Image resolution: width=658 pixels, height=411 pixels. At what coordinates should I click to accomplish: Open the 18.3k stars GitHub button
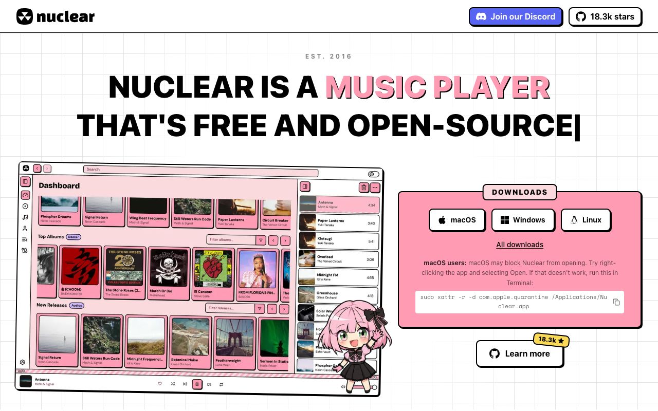click(605, 16)
